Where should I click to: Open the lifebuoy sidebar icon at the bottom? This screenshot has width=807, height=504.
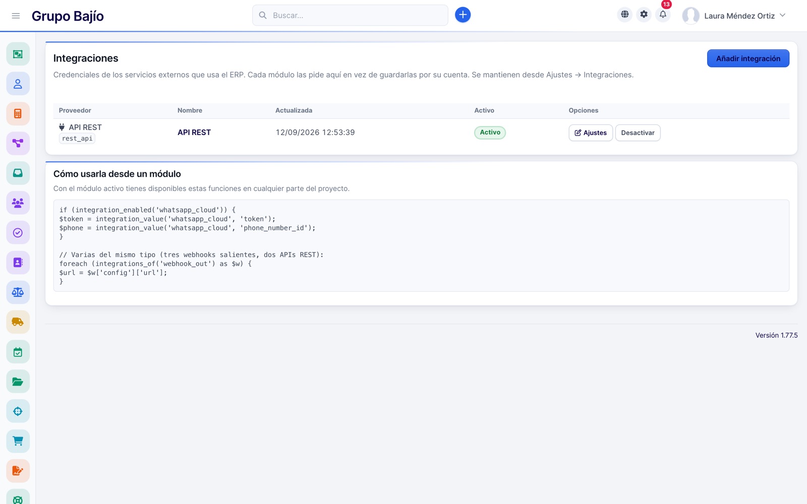18,497
